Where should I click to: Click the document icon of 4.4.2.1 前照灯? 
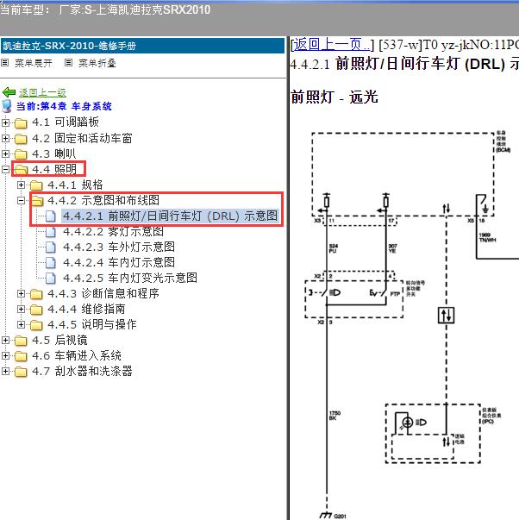pos(50,216)
